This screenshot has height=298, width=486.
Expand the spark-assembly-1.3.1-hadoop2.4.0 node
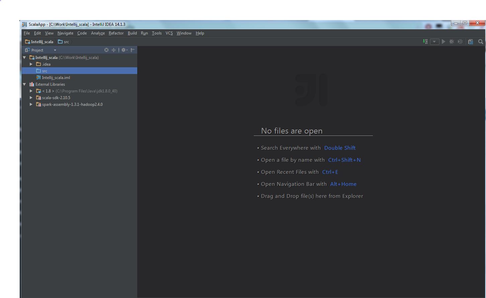[x=31, y=104]
